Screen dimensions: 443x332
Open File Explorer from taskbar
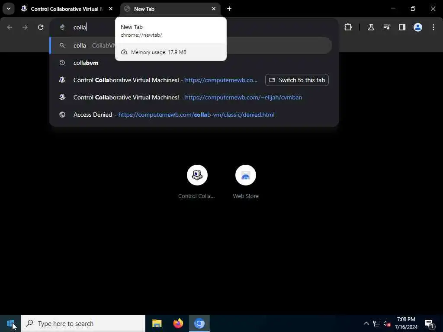click(x=157, y=323)
